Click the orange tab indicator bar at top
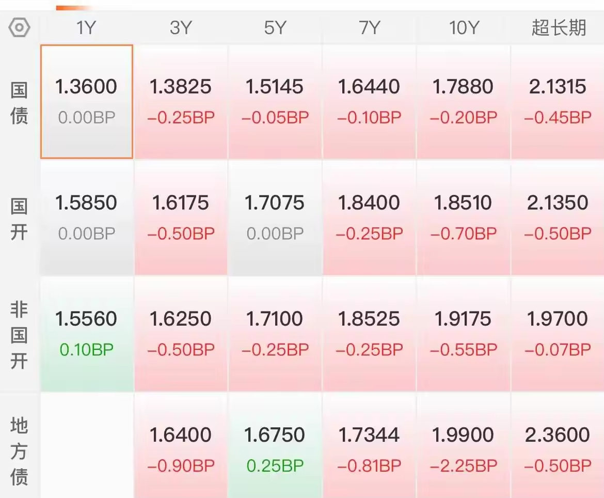The image size is (604, 498). click(x=75, y=8)
